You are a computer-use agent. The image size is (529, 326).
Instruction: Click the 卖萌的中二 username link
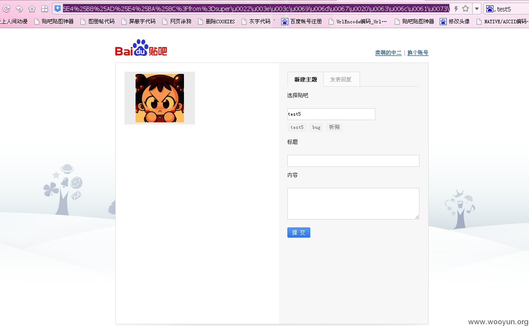pyautogui.click(x=388, y=53)
